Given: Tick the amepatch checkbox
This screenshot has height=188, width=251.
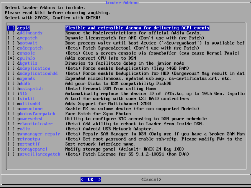Looking at the screenshot, I should coord(11,38).
